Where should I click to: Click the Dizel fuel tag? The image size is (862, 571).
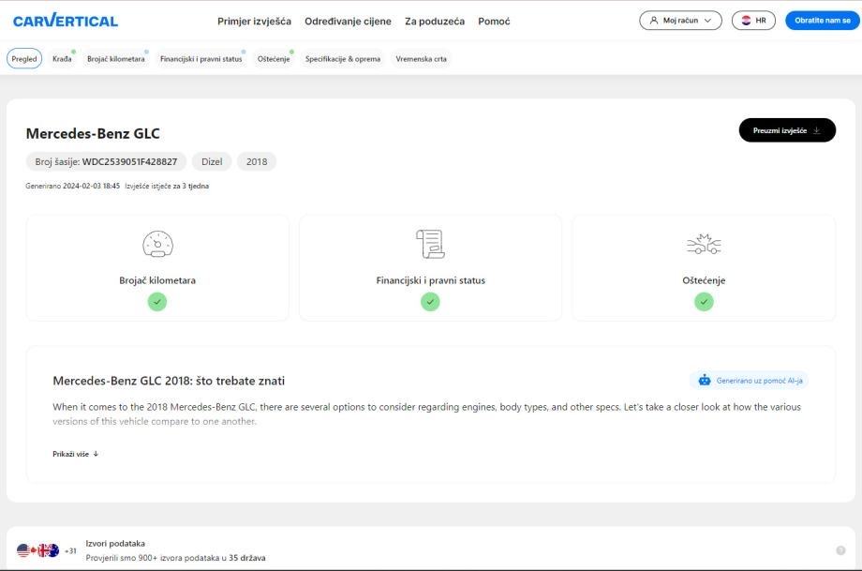[x=212, y=161]
